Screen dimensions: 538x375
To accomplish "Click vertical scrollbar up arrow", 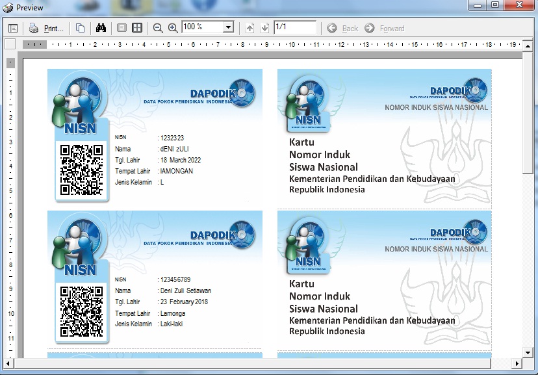I will (528, 45).
